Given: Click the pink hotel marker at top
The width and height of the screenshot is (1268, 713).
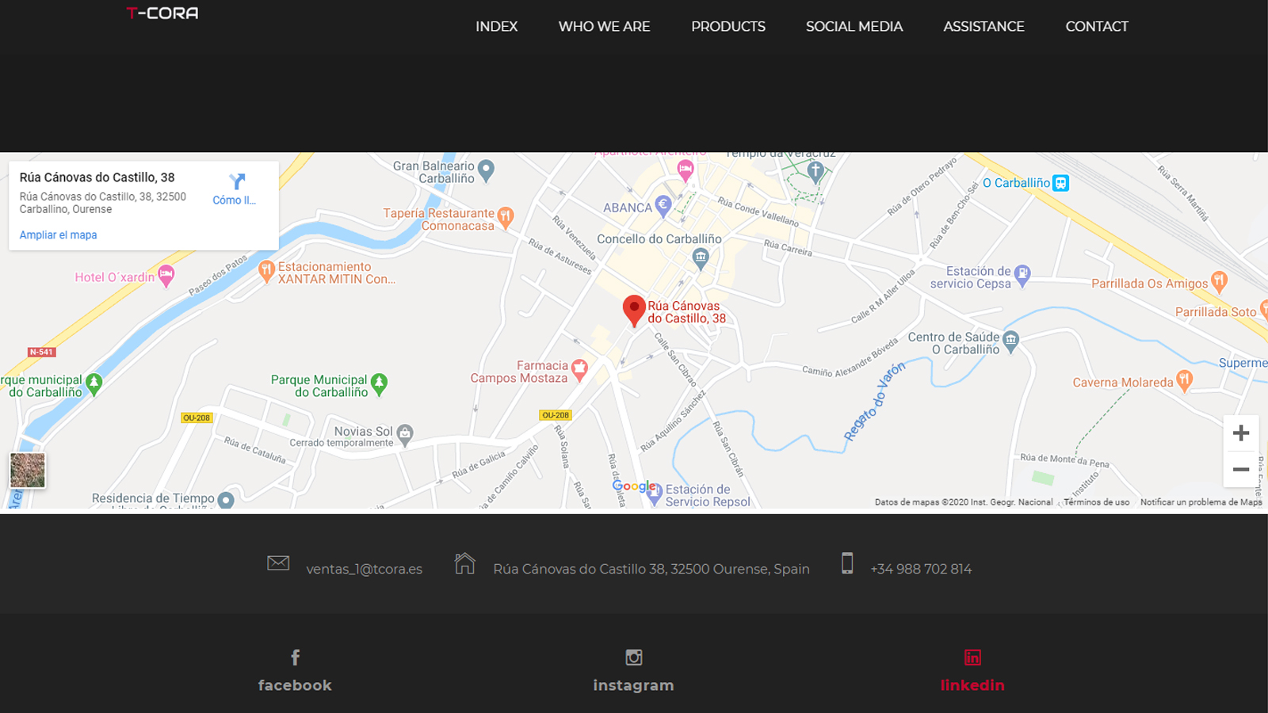Looking at the screenshot, I should 686,169.
